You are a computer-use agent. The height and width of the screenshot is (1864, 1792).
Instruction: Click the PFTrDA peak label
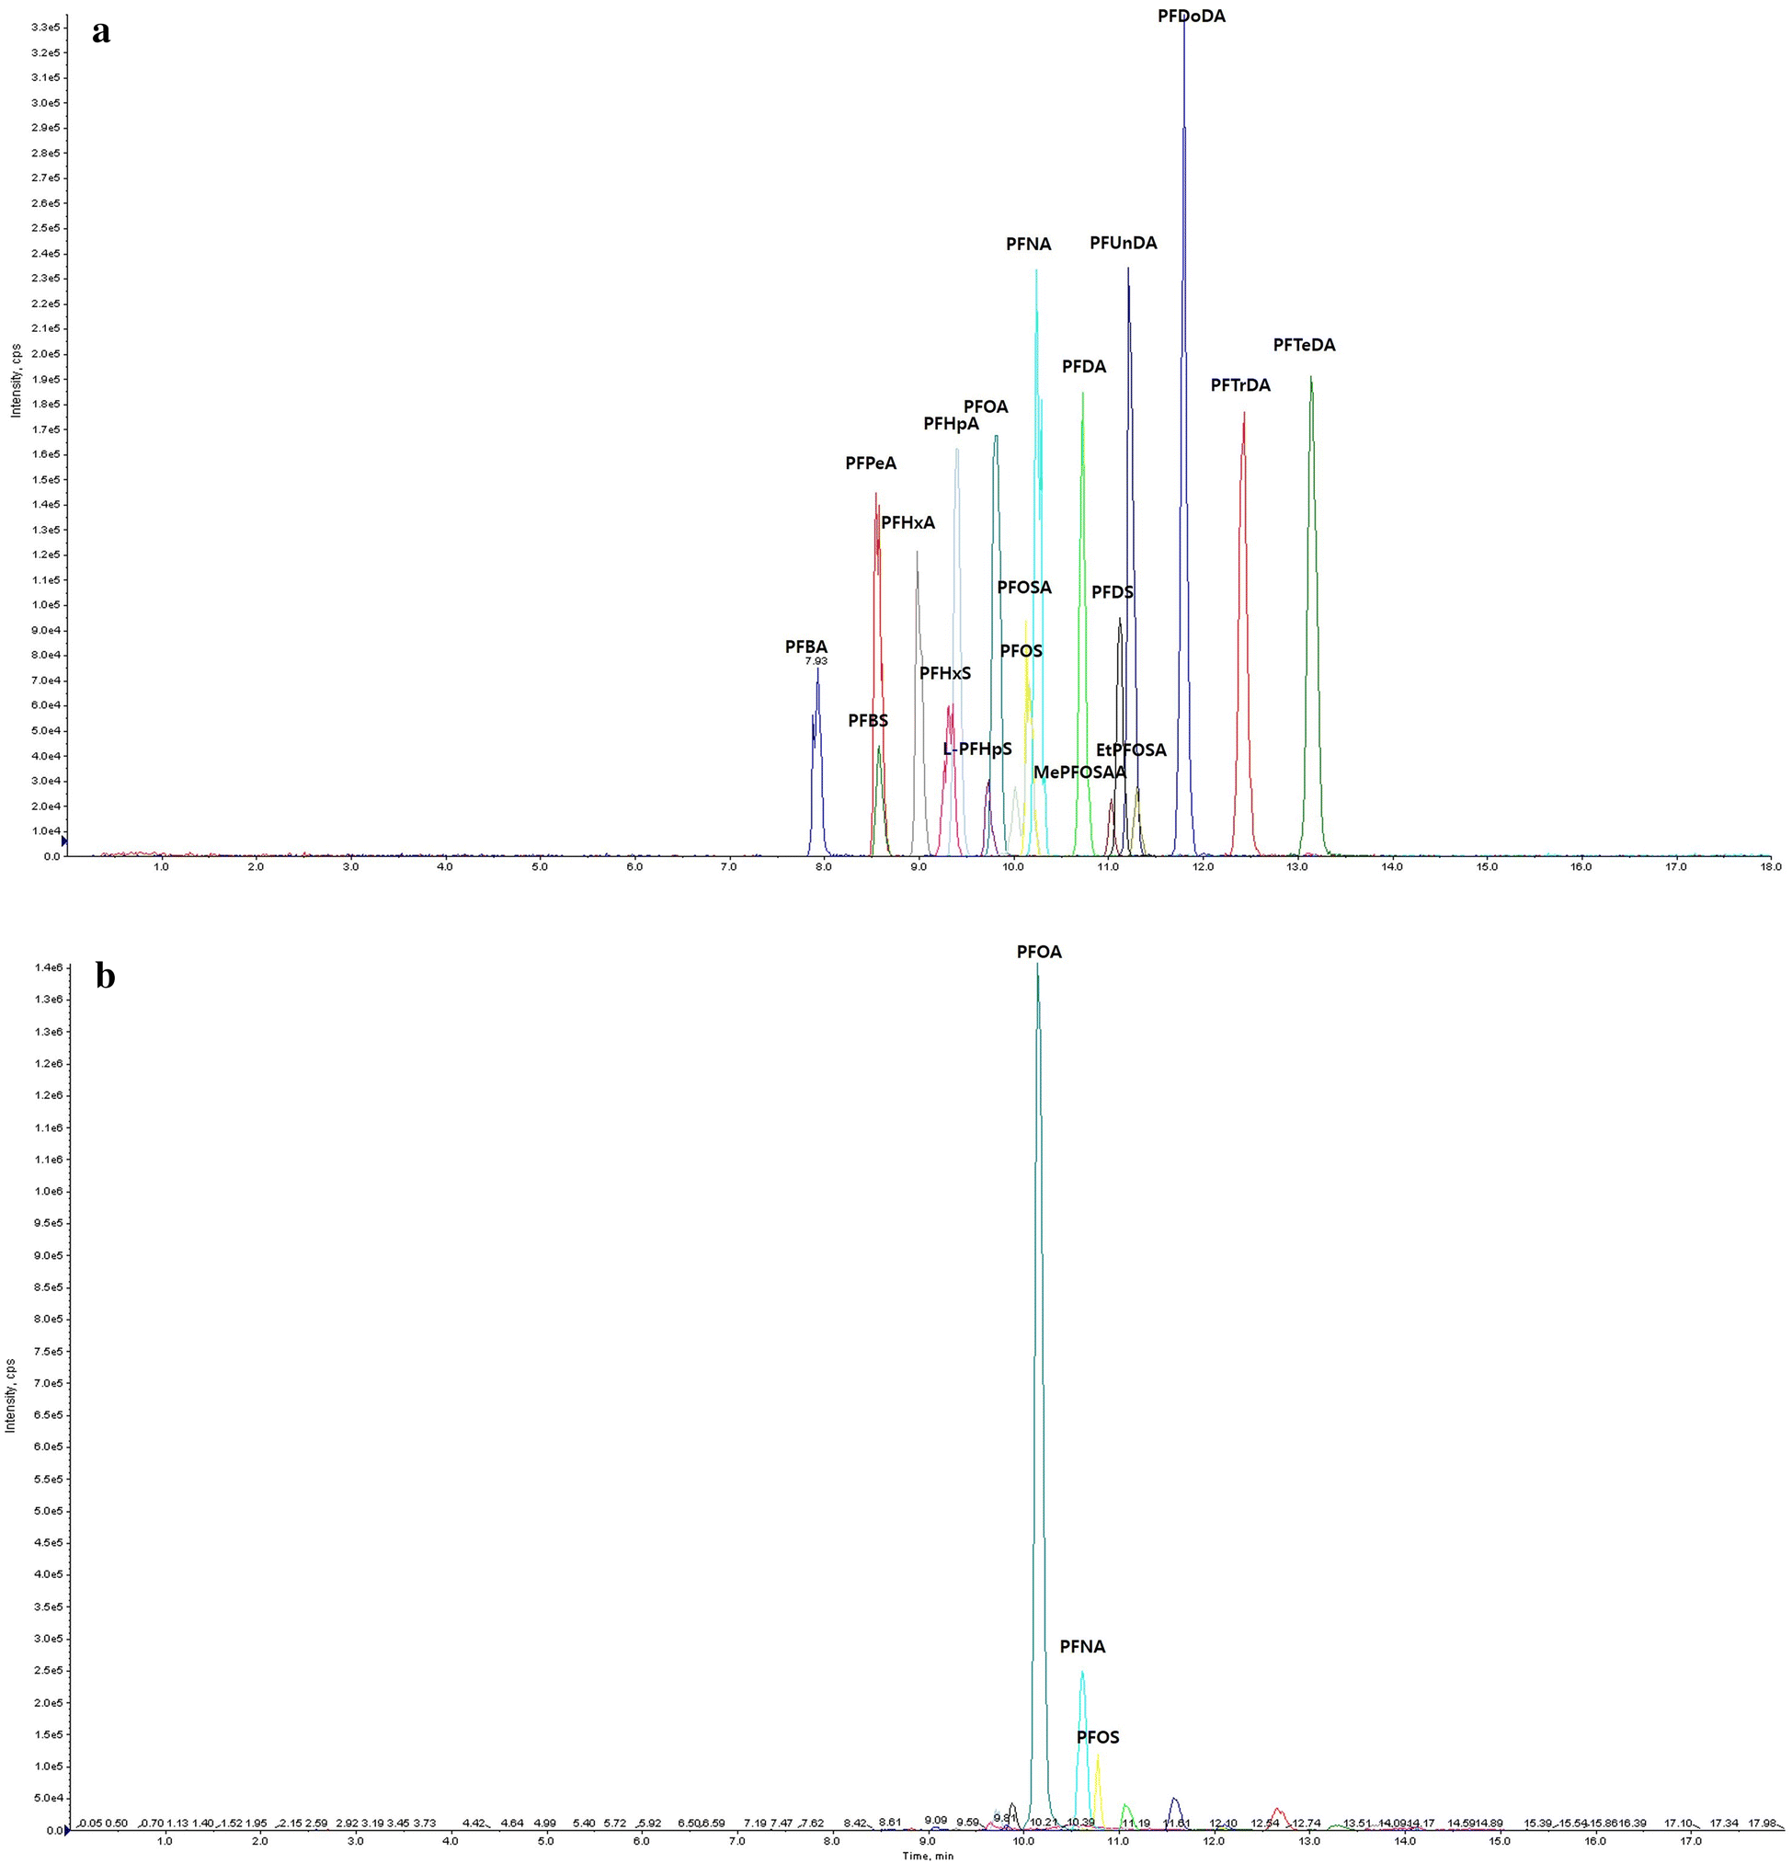pos(1239,385)
